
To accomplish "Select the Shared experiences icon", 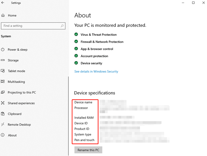I will pos(3,103).
